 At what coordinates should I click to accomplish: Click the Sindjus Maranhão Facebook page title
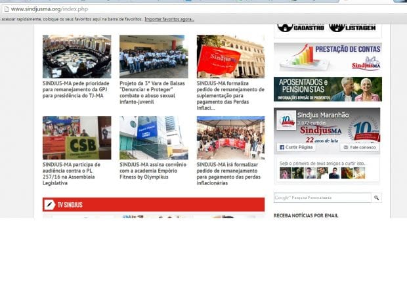click(x=323, y=115)
